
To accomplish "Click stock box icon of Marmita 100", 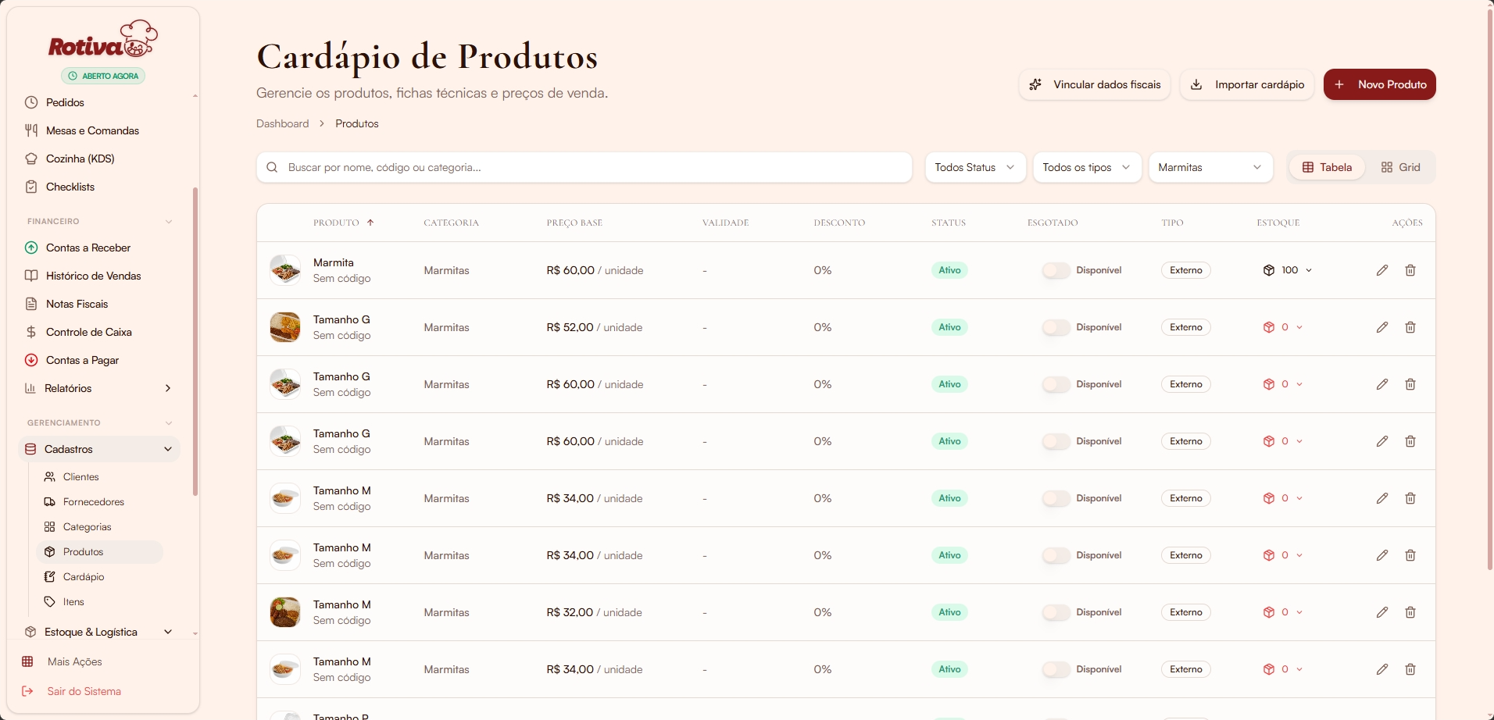I will 1269,270.
